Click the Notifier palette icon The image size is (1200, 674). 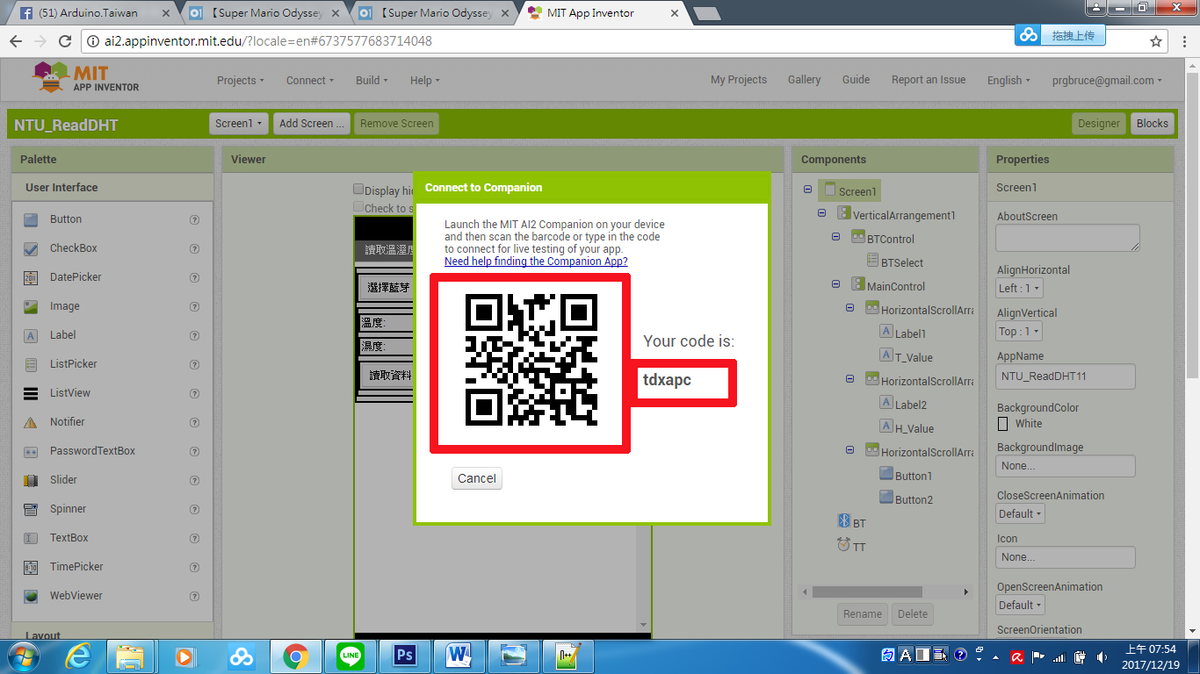pos(31,422)
